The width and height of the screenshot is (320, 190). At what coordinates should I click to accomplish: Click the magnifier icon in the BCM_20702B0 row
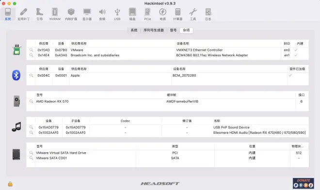pos(31,75)
